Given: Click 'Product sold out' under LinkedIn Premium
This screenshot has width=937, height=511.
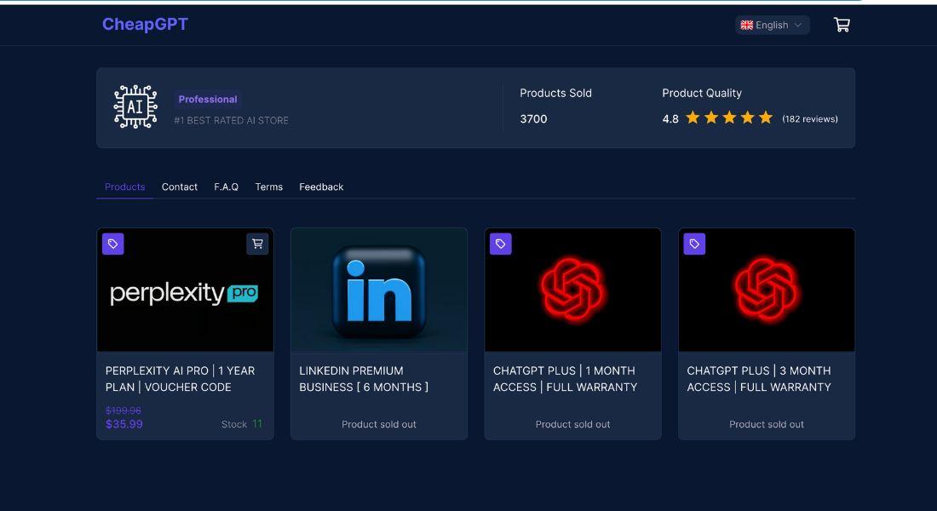Looking at the screenshot, I should click(379, 424).
